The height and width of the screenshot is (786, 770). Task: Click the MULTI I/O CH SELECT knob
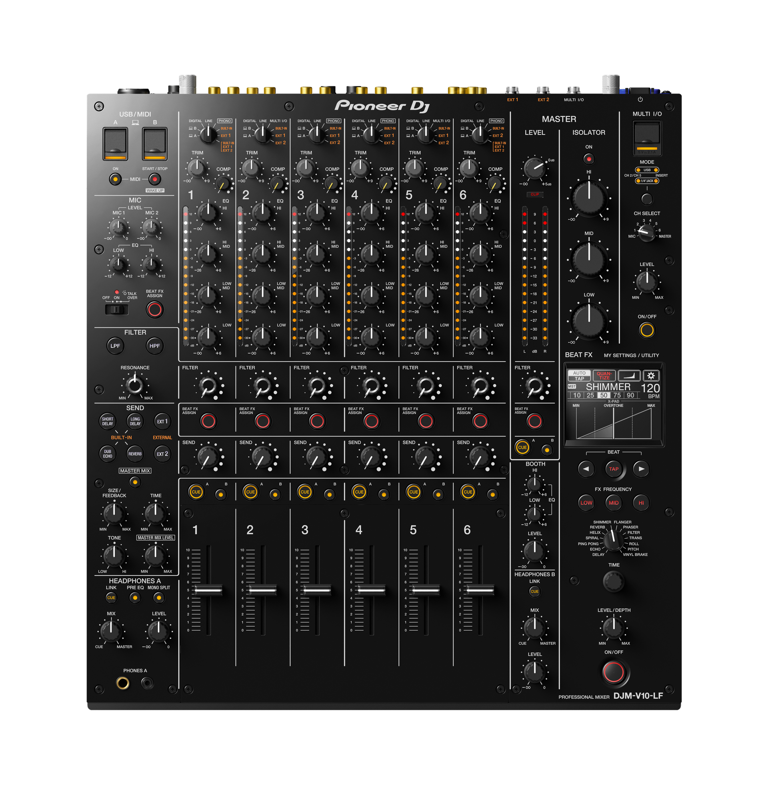pyautogui.click(x=647, y=233)
